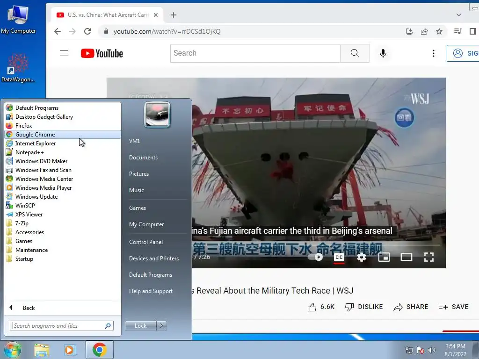Open Music from the Start menu
This screenshot has width=479, height=359.
click(x=136, y=190)
